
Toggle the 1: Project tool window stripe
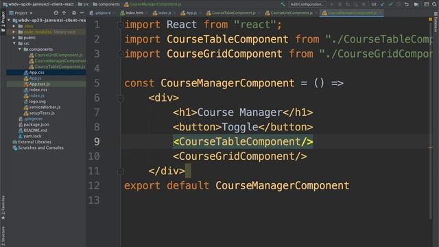pyautogui.click(x=3, y=21)
